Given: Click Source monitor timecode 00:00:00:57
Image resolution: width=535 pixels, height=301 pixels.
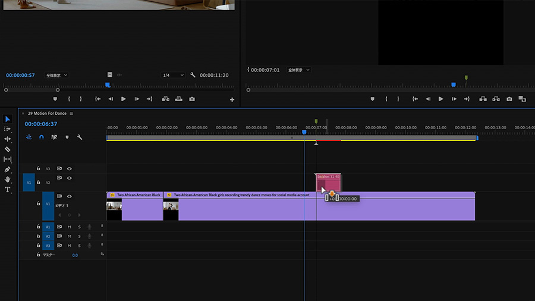Looking at the screenshot, I should click(20, 75).
